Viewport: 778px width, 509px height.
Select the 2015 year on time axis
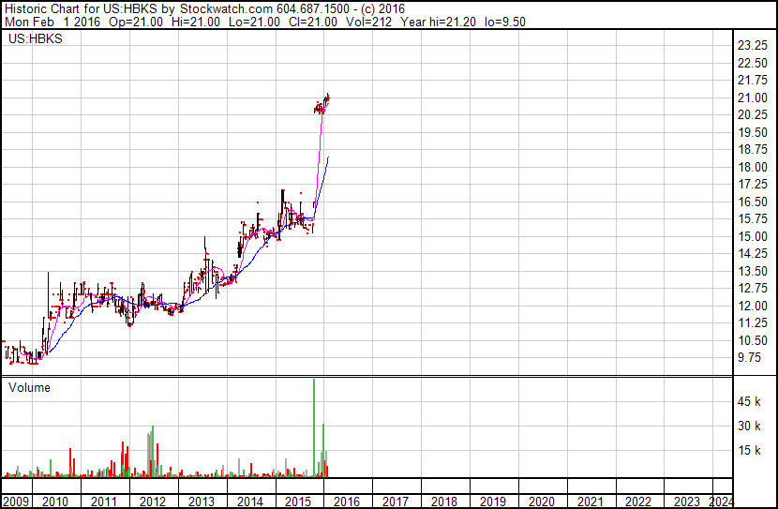[298, 502]
